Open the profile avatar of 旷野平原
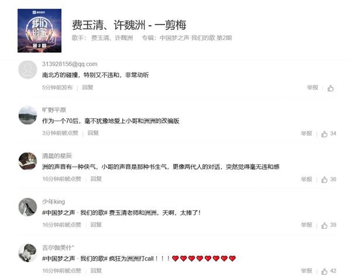The image size is (351, 278). point(27,115)
